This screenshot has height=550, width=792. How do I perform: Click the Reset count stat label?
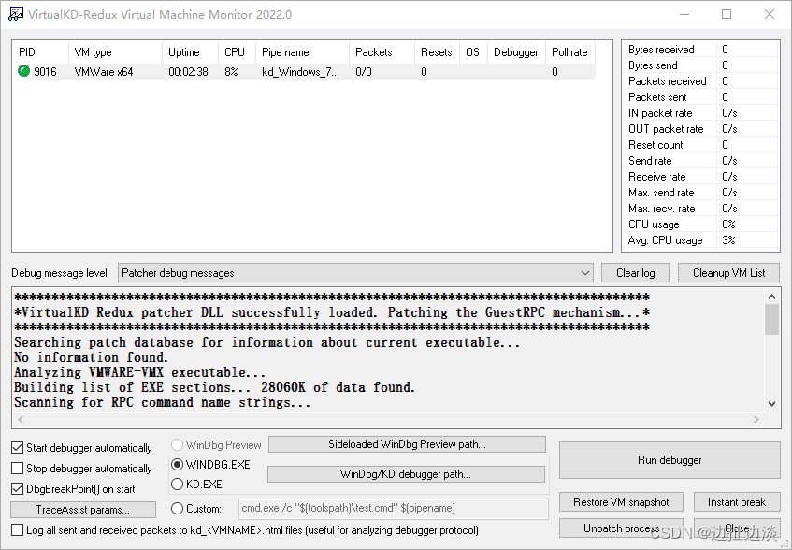655,145
